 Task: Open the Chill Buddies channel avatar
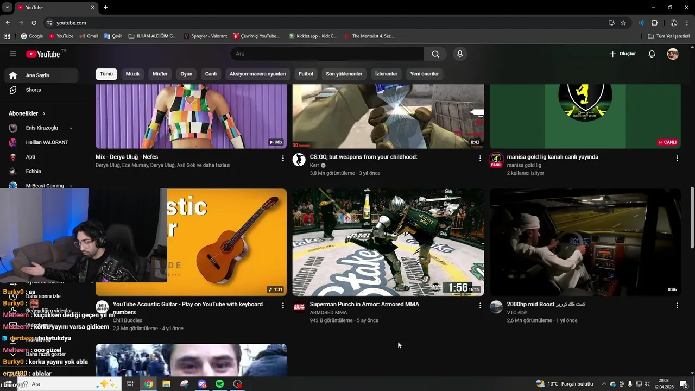tap(102, 307)
